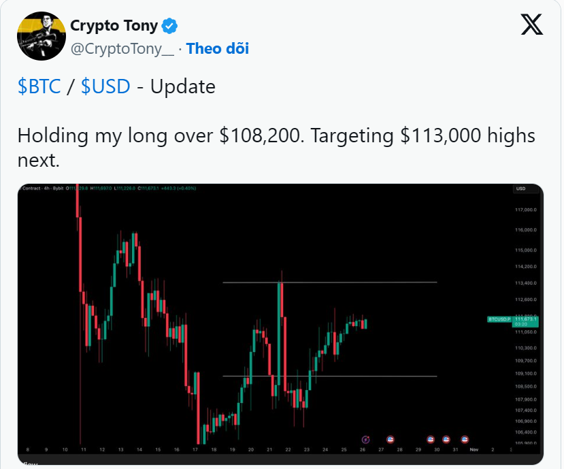Open the $BTC cashtag link
This screenshot has height=469, width=564.
click(x=39, y=86)
